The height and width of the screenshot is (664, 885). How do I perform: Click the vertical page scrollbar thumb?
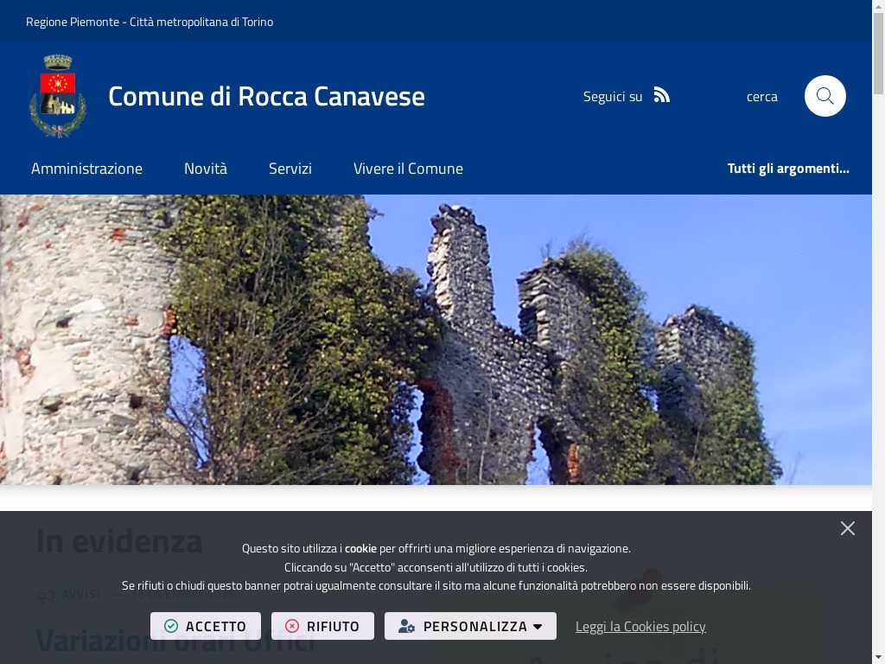pyautogui.click(x=878, y=52)
